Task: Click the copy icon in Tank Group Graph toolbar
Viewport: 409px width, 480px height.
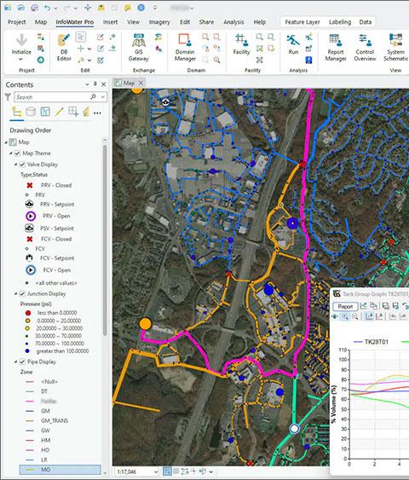Action: click(x=373, y=306)
